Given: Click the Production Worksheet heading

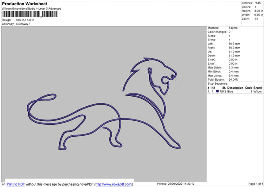Looking at the screenshot, I should coord(24,4).
